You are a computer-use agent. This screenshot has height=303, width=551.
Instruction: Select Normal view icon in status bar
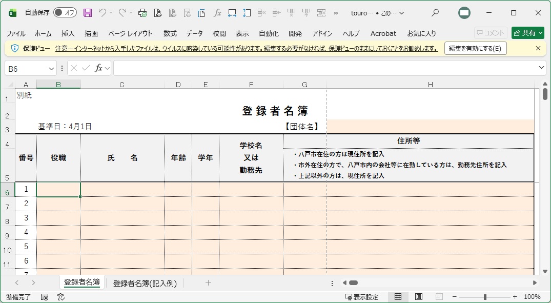coord(398,297)
